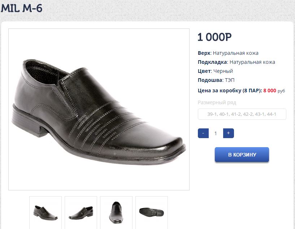Image resolution: width=295 pixels, height=229 pixels.
Task: Click the Размерный ряд label
Action: click(217, 102)
